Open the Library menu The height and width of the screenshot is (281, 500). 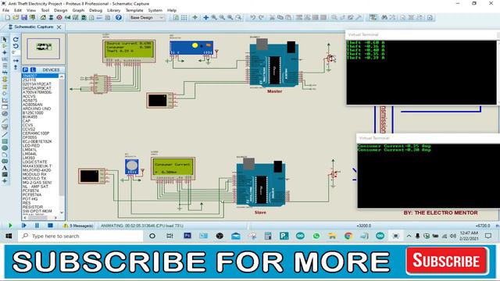(113, 10)
